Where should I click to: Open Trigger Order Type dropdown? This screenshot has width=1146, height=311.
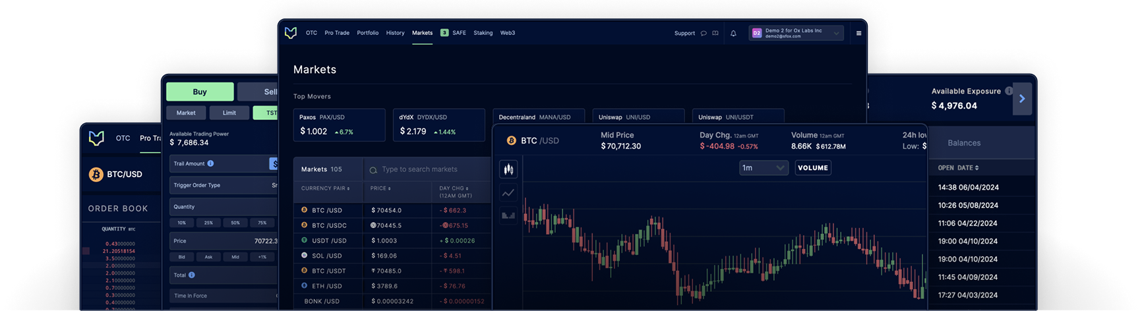(224, 185)
